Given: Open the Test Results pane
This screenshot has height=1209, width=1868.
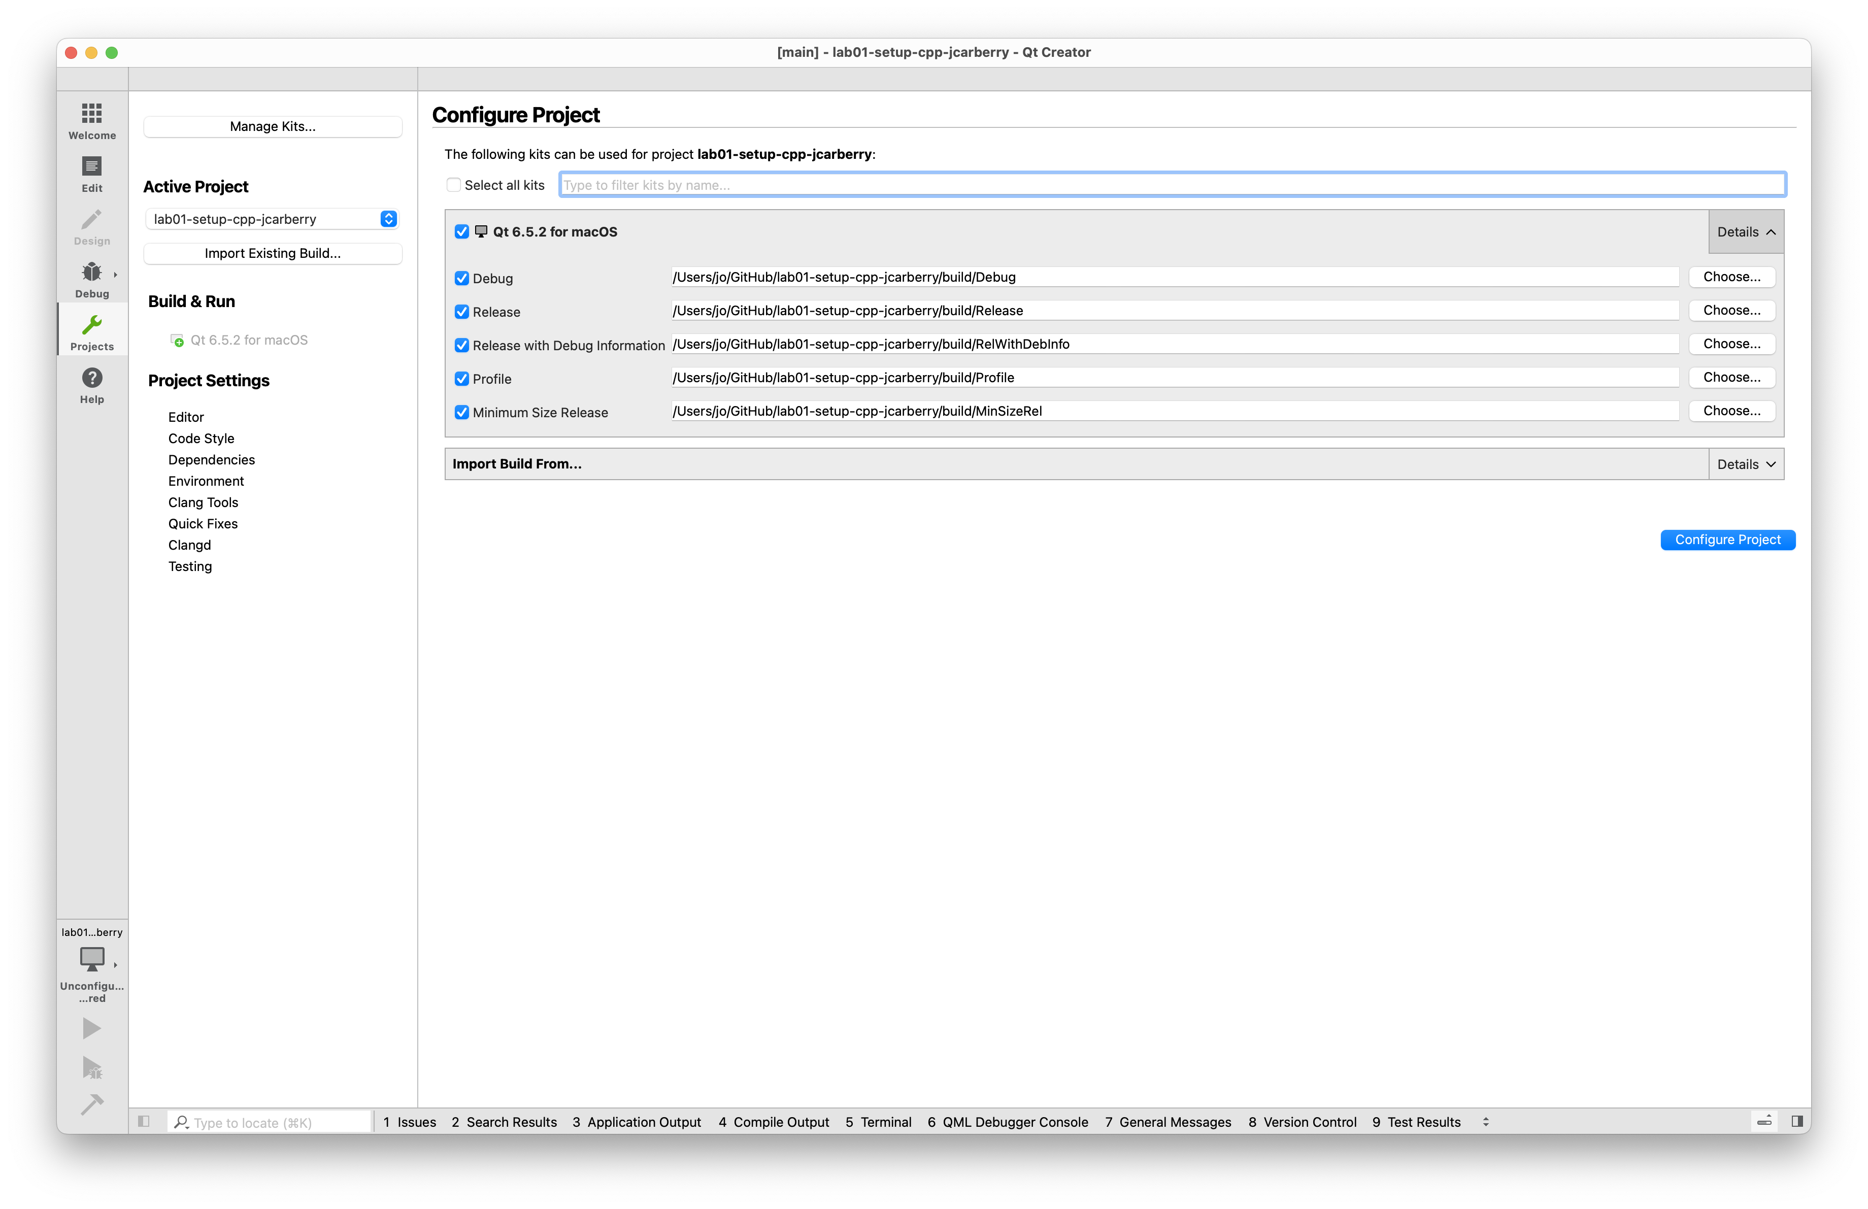Looking at the screenshot, I should 1417,1122.
